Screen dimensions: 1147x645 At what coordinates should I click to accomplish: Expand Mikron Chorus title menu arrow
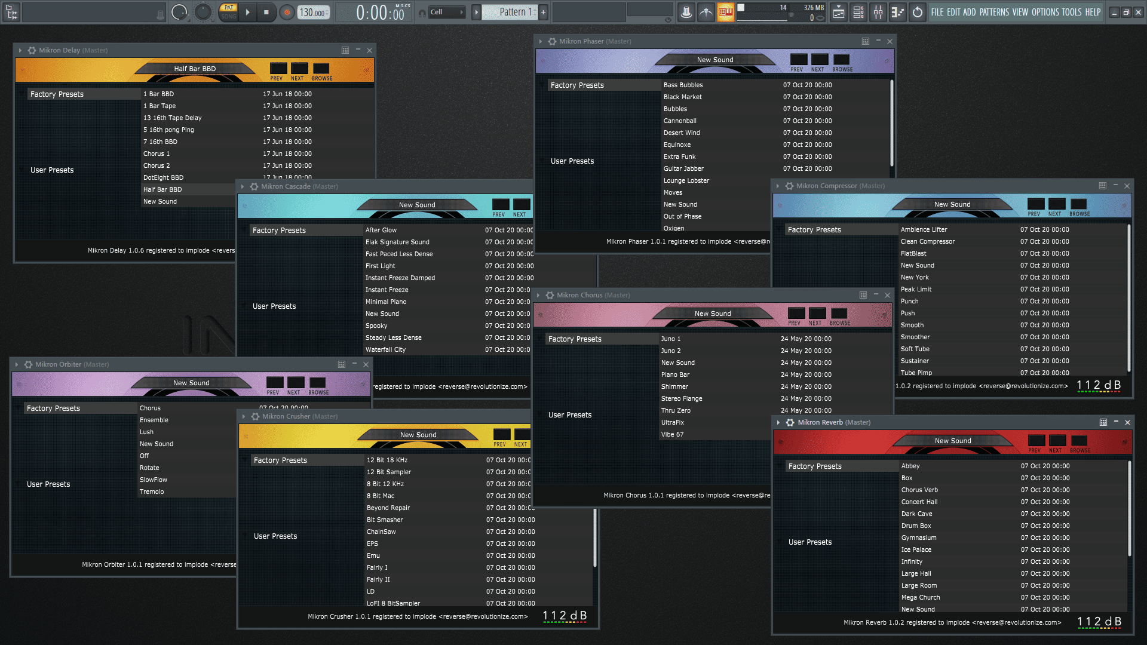pos(538,296)
